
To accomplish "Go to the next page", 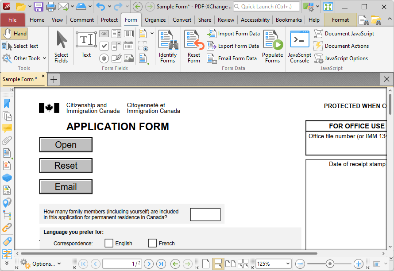I will 149,264.
